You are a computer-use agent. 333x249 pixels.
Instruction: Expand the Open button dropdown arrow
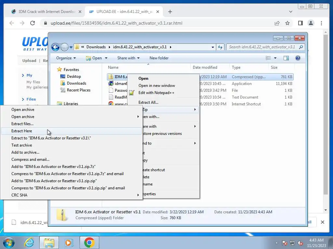106,58
